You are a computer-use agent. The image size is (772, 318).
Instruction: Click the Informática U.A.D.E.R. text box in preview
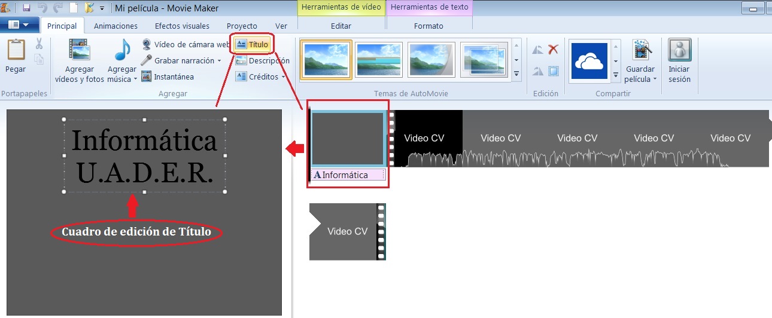pyautogui.click(x=144, y=156)
